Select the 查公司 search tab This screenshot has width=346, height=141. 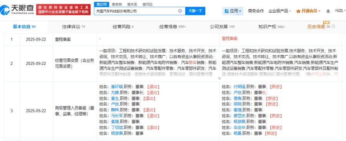(102, 4)
